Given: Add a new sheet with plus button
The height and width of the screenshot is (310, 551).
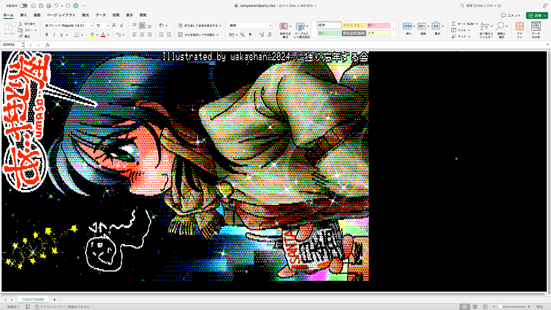Looking at the screenshot, I should [x=55, y=299].
